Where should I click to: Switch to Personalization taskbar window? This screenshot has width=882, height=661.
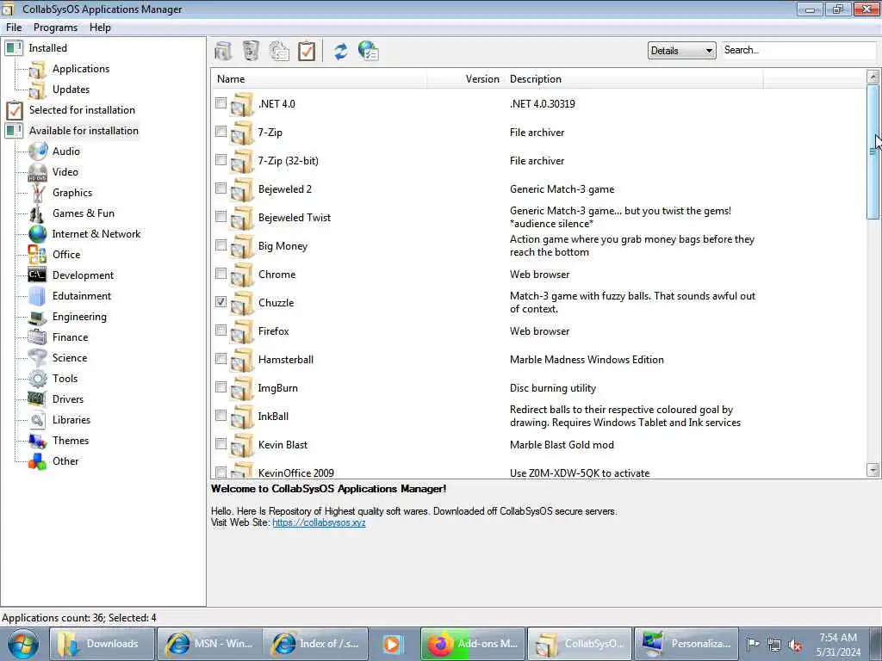[686, 644]
